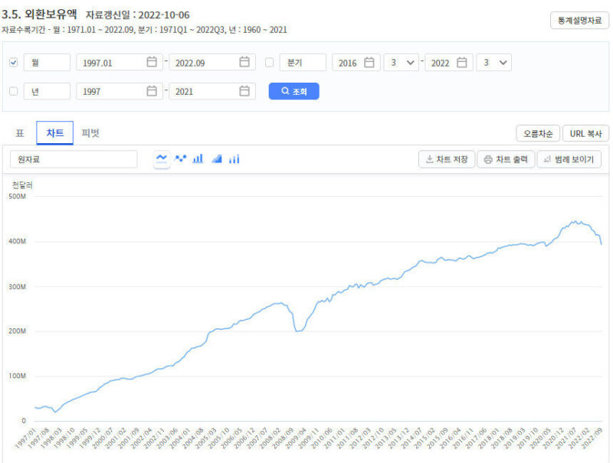Pick the grouped column chart icon
Viewport: 613px width, 463px height.
click(234, 158)
